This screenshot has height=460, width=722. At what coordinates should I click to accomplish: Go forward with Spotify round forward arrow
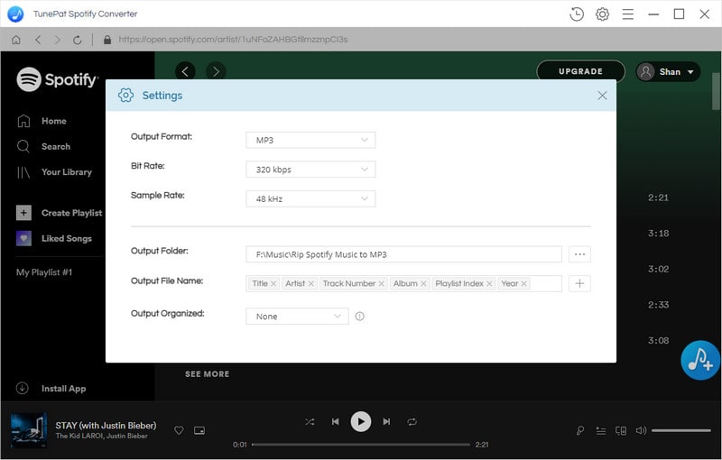click(216, 71)
